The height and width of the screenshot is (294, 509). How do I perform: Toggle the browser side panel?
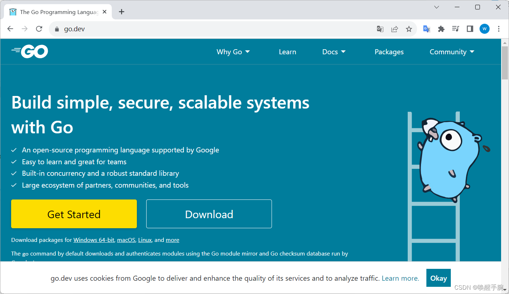click(x=470, y=29)
